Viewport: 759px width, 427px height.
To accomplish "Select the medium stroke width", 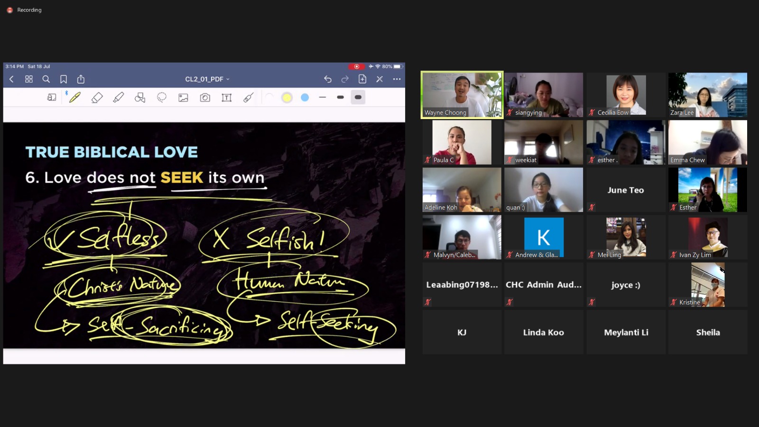I will (340, 97).
